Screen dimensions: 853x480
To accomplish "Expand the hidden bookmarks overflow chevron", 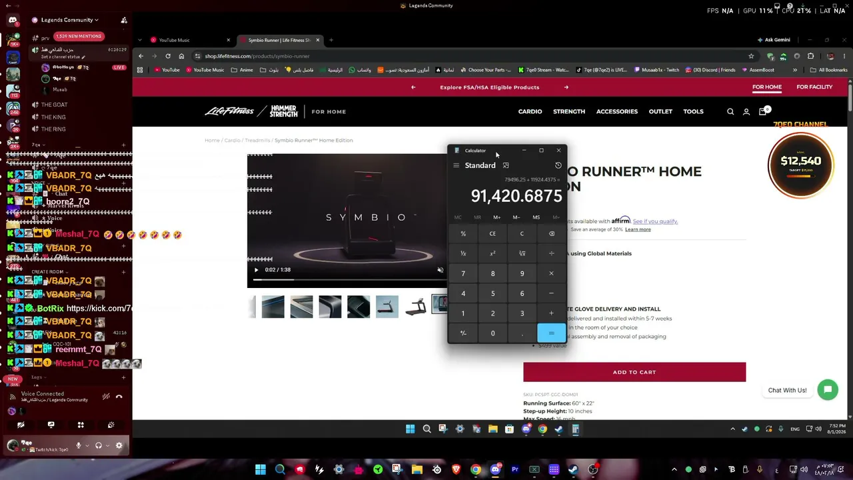I will [795, 70].
